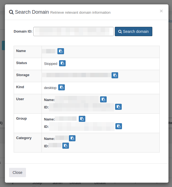This screenshot has height=187, width=172.
Task: Click the Close button in the footer
Action: [18, 172]
